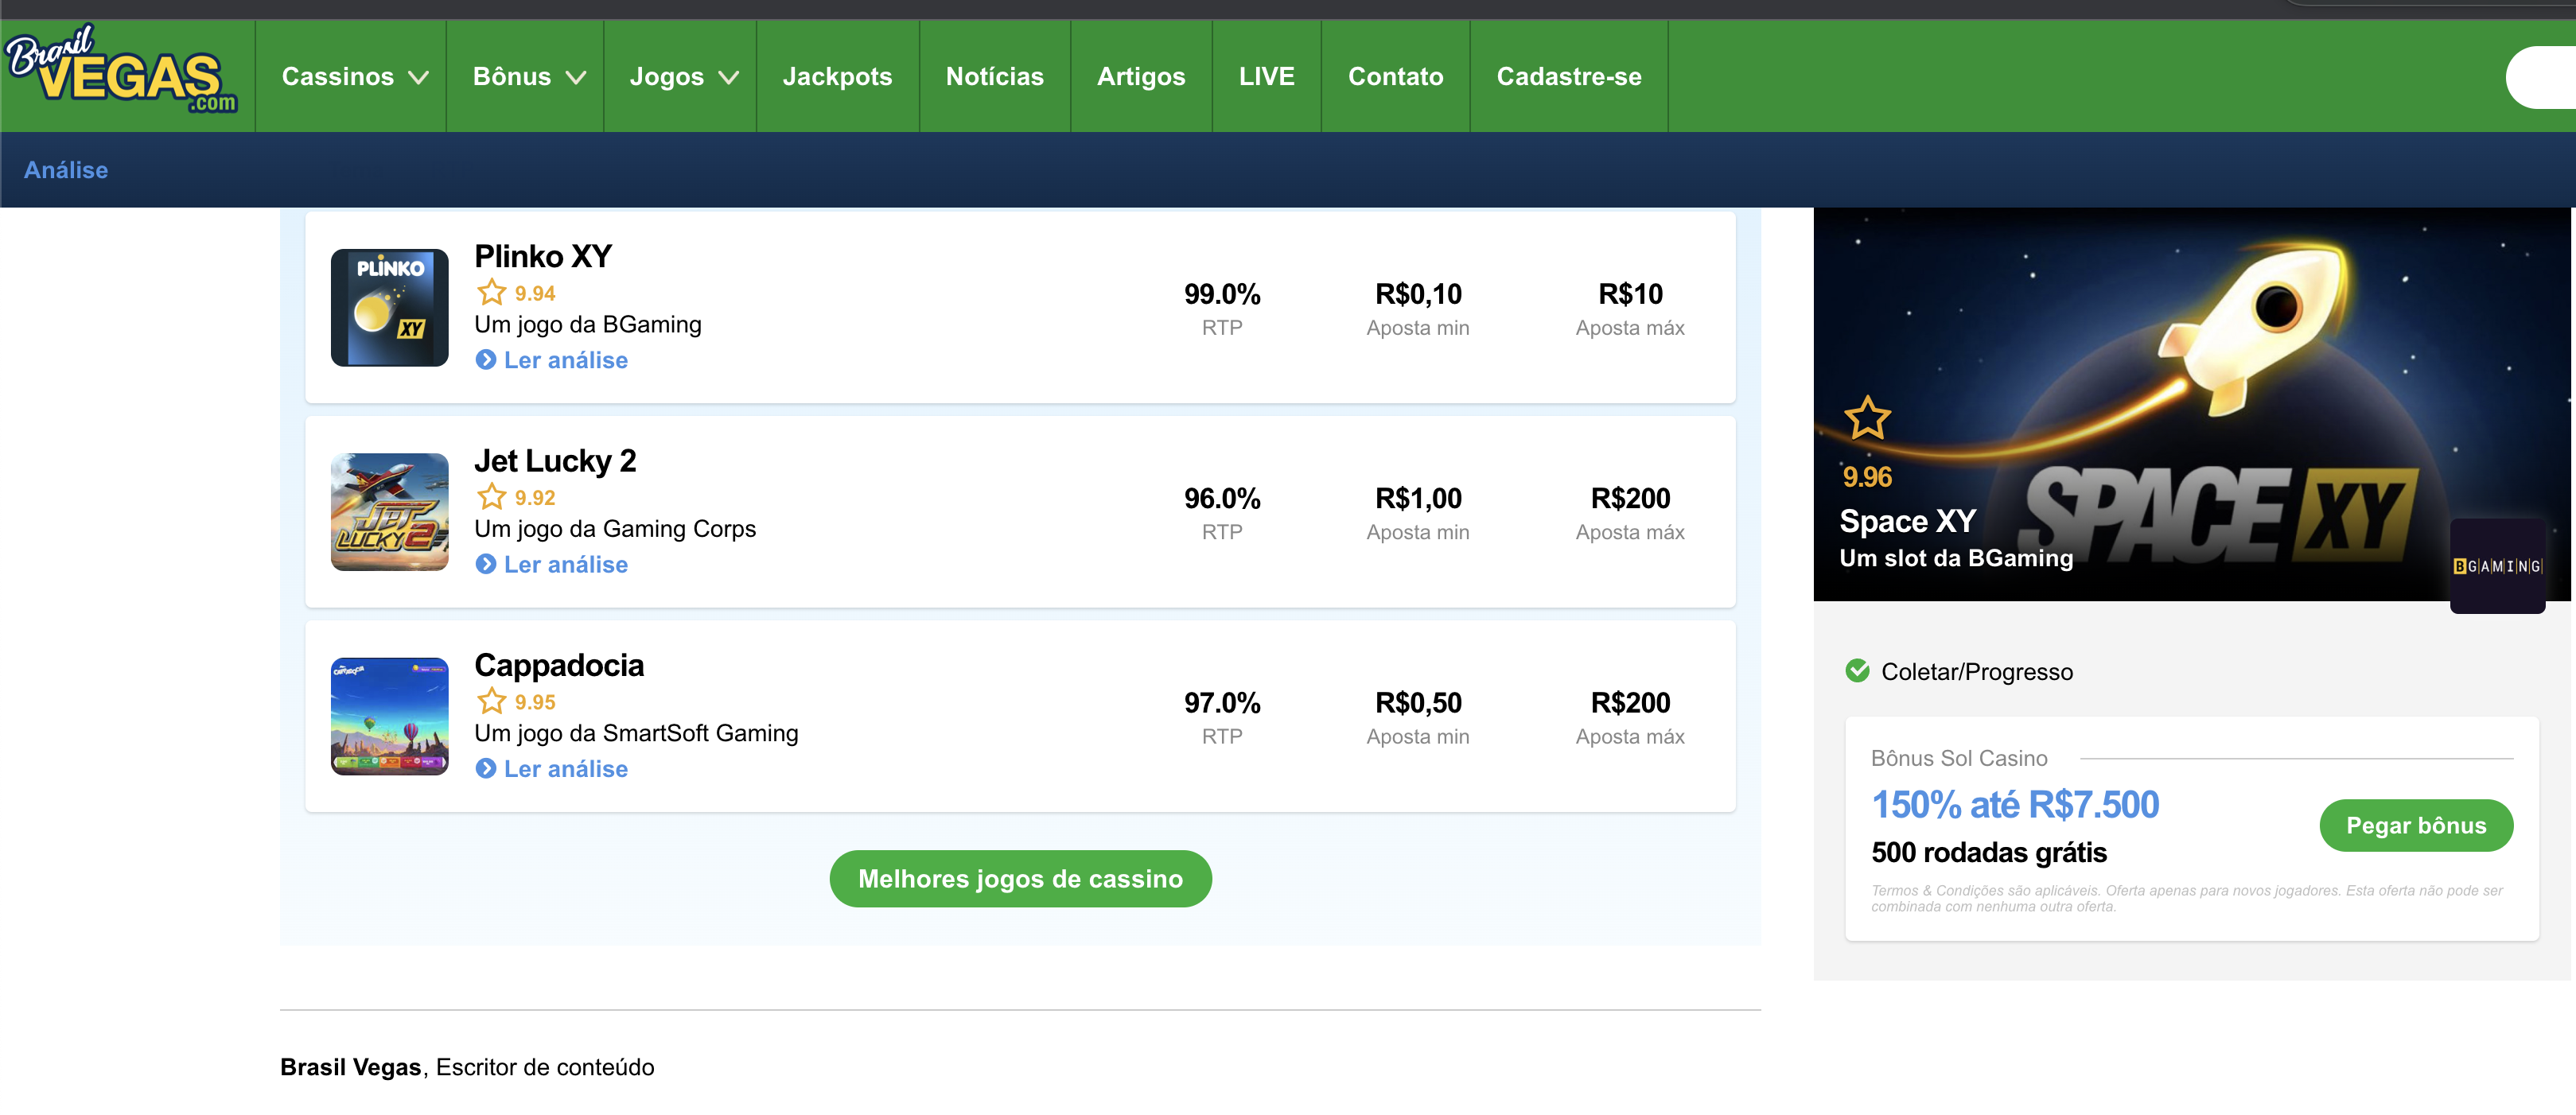Expand the Jogos menu

pyautogui.click(x=683, y=77)
